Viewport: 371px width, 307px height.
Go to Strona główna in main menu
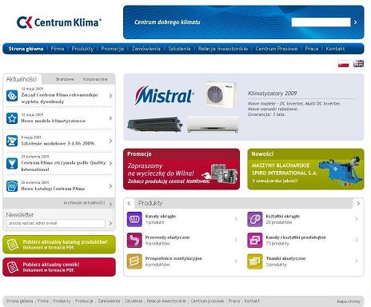[26, 49]
